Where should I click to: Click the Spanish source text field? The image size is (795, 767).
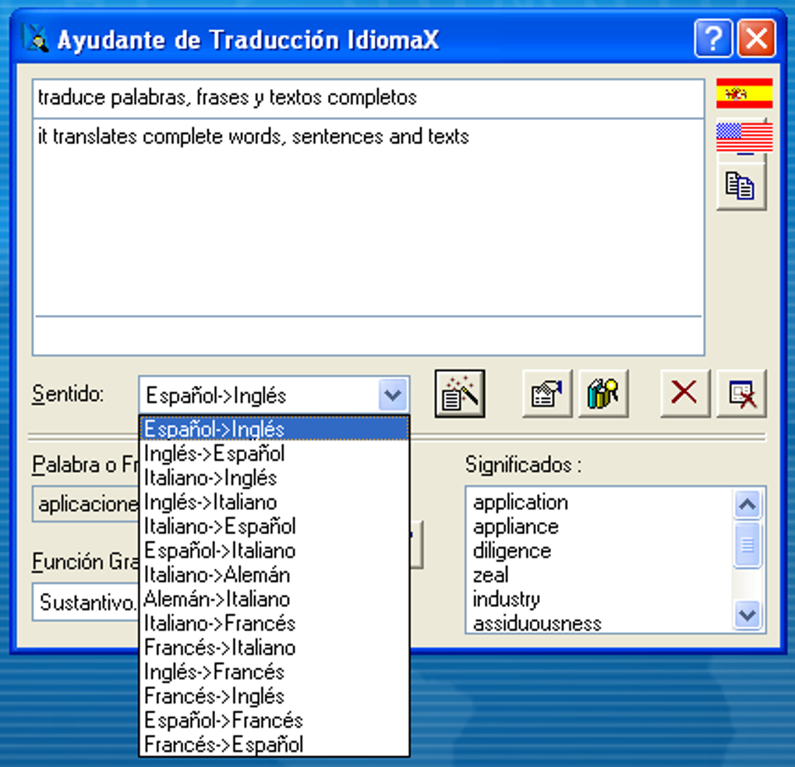coord(369,98)
